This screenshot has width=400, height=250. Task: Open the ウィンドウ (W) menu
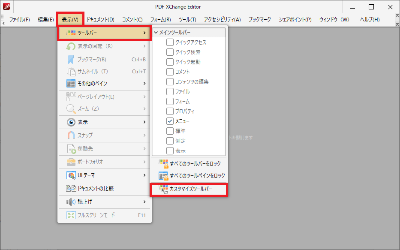(334, 20)
